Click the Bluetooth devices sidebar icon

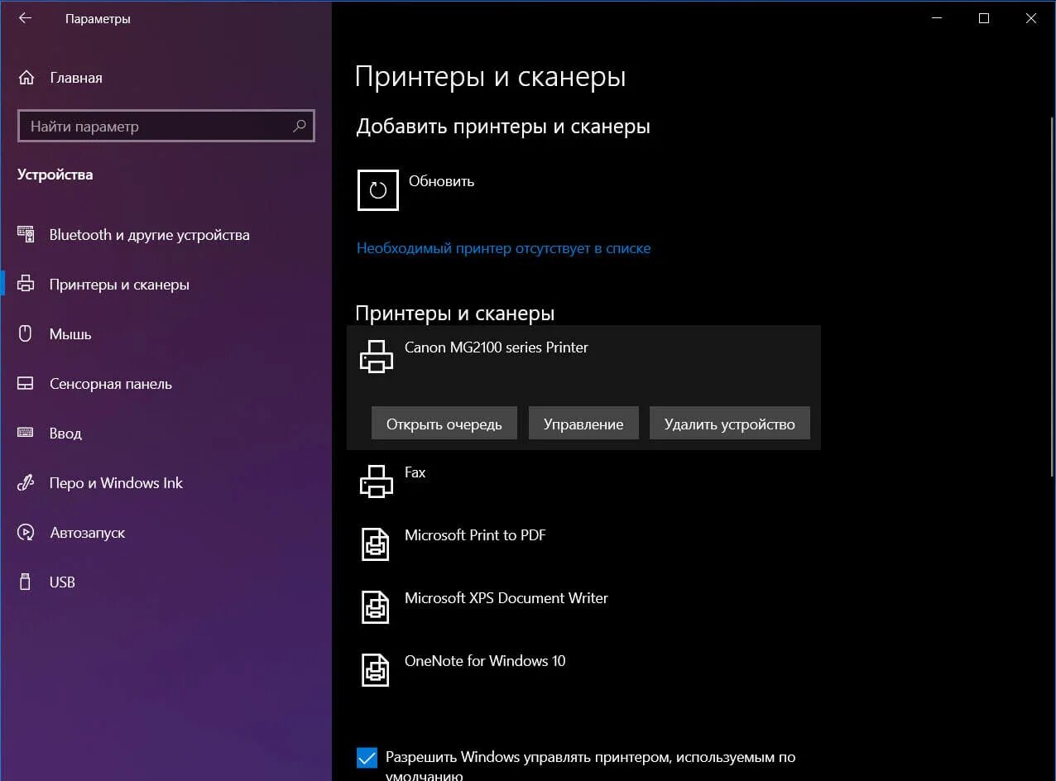tap(26, 235)
